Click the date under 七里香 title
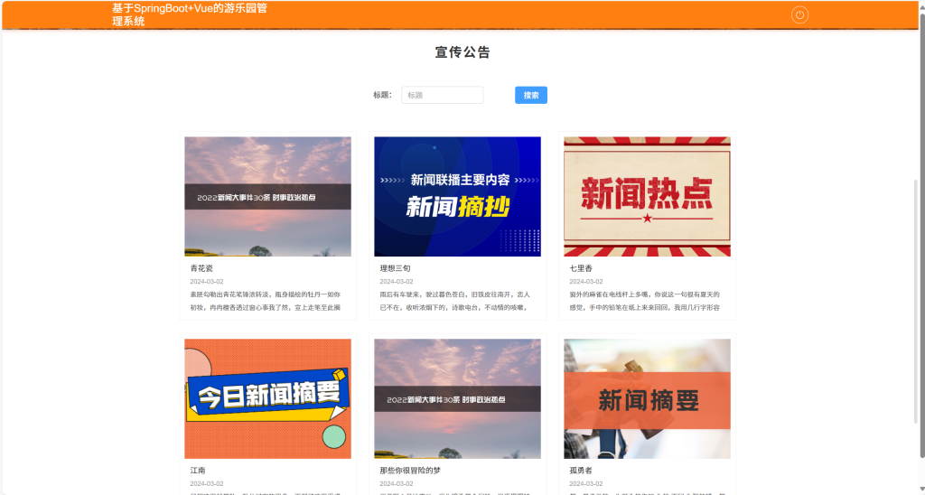The image size is (925, 495). pos(585,282)
